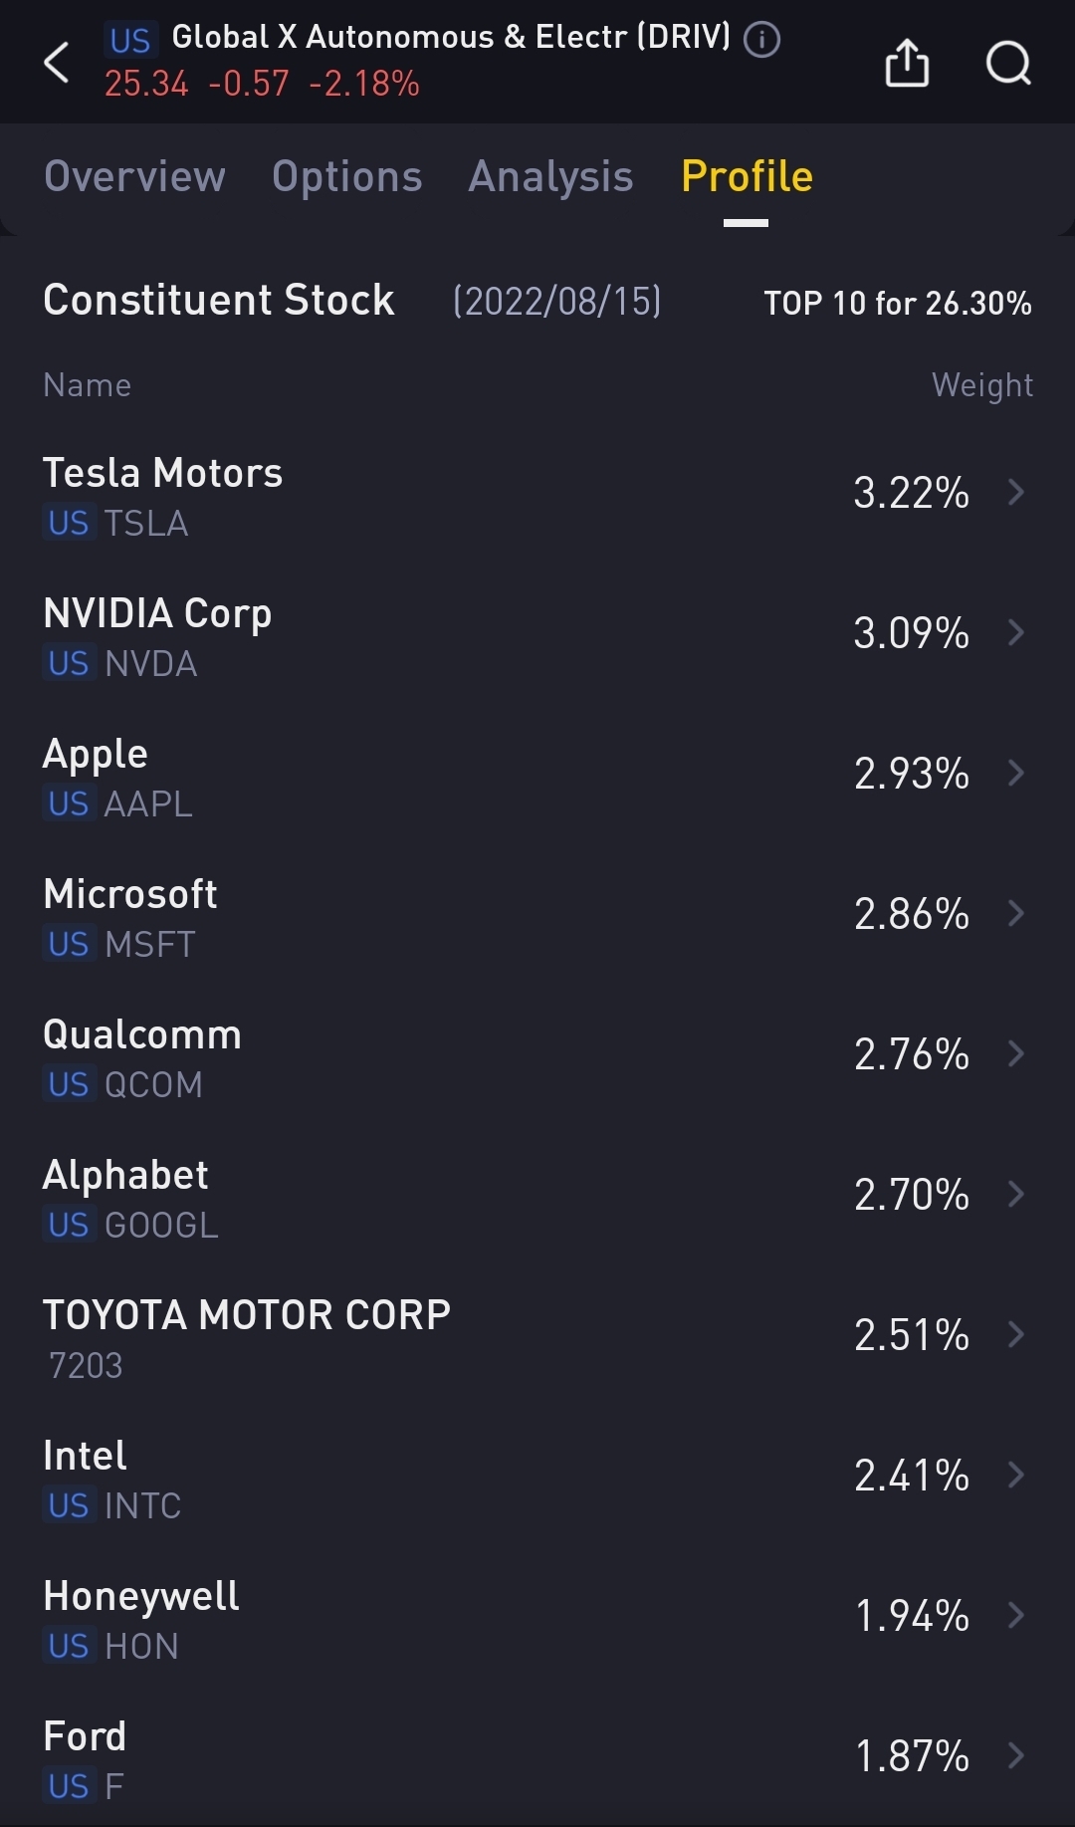Tap the Name column header
Viewport: 1075px width, 1827px height.
point(88,385)
